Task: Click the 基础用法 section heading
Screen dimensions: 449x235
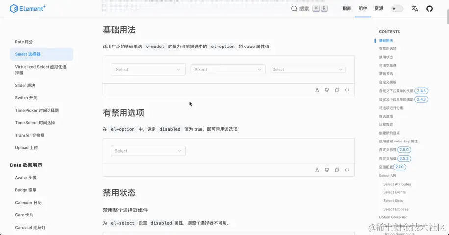Action: [120, 30]
